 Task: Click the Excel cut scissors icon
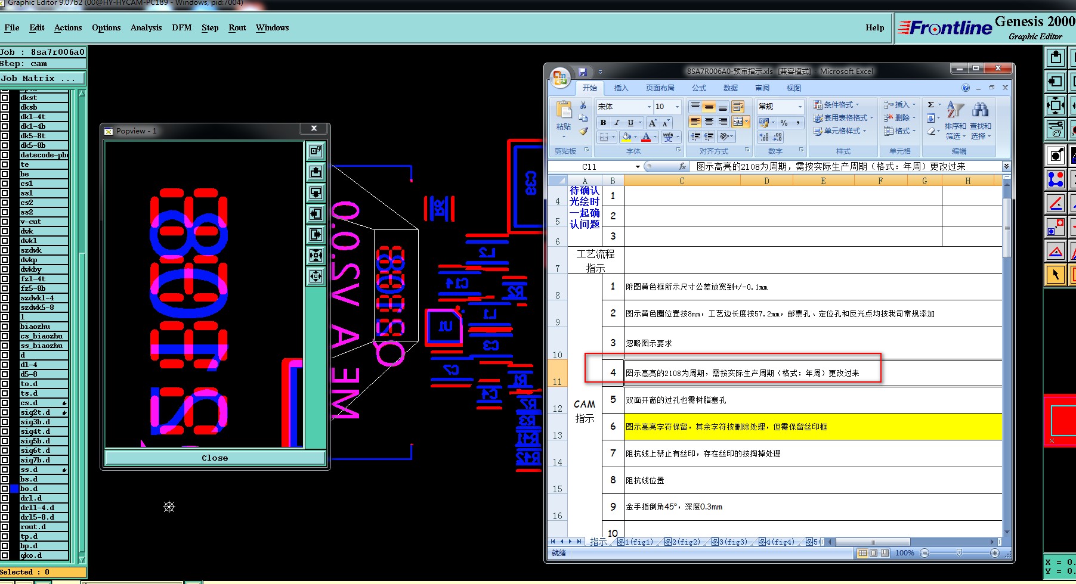coord(583,105)
